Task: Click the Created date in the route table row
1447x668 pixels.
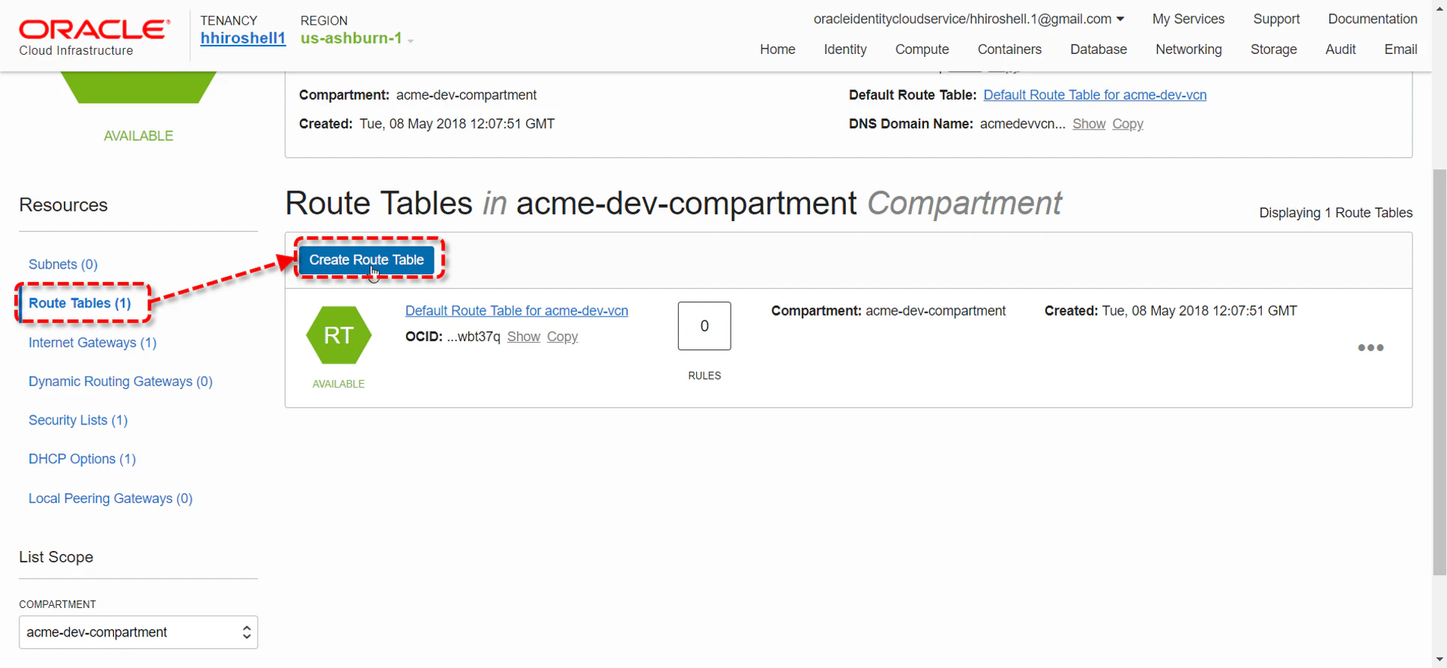Action: point(1170,311)
